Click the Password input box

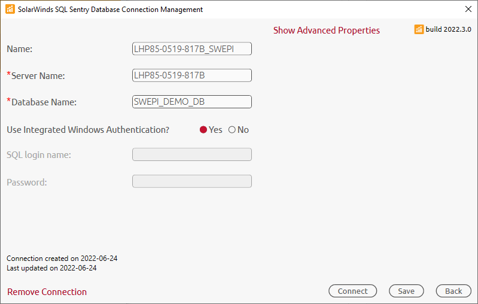pyautogui.click(x=191, y=181)
